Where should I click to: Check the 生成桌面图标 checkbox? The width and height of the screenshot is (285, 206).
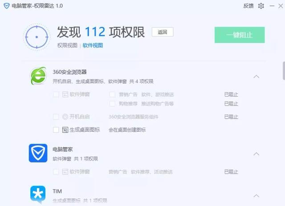pos(56,130)
